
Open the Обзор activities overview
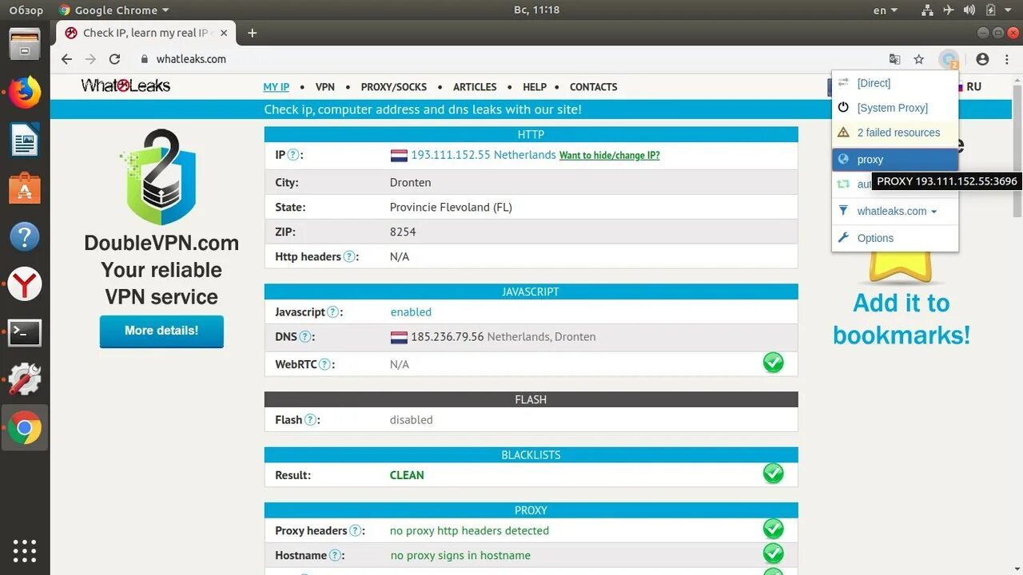click(x=26, y=10)
